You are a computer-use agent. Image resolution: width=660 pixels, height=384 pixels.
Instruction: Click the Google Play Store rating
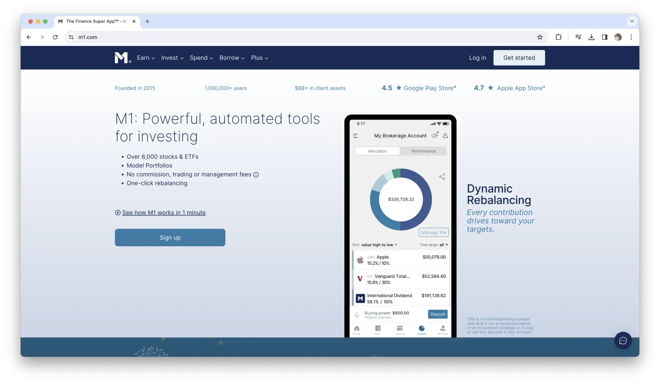click(419, 88)
